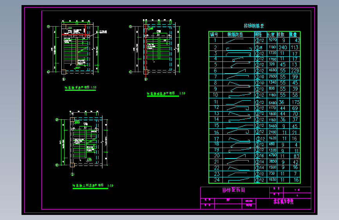Click the length value 3850 in row 21
This screenshot has height=220, width=339.
pyautogui.click(x=273, y=161)
